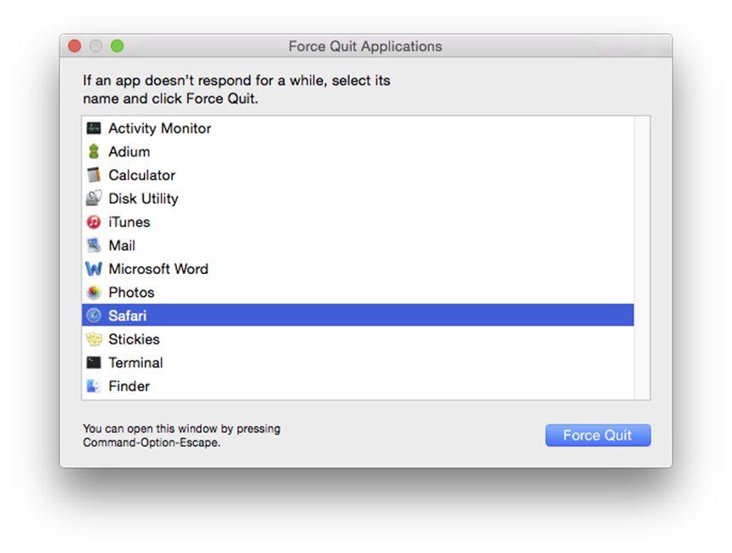Screen dimensions: 732x553
Task: Force quit the selected app
Action: (598, 435)
